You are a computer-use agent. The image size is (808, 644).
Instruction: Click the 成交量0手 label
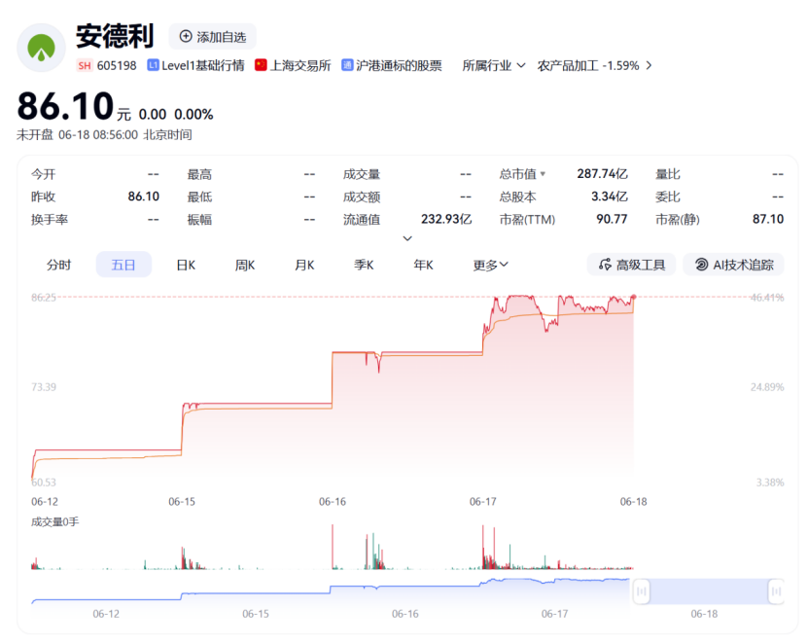pos(55,521)
